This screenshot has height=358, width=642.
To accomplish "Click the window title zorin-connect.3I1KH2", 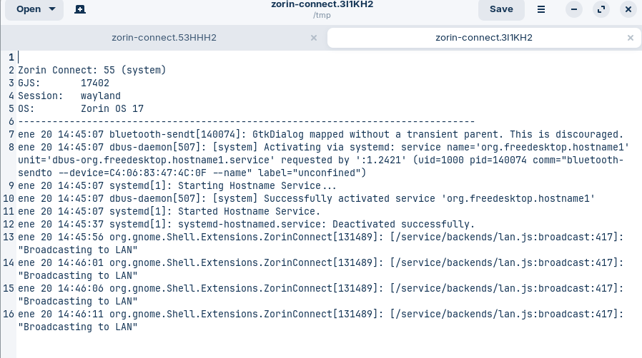I will coord(322,4).
